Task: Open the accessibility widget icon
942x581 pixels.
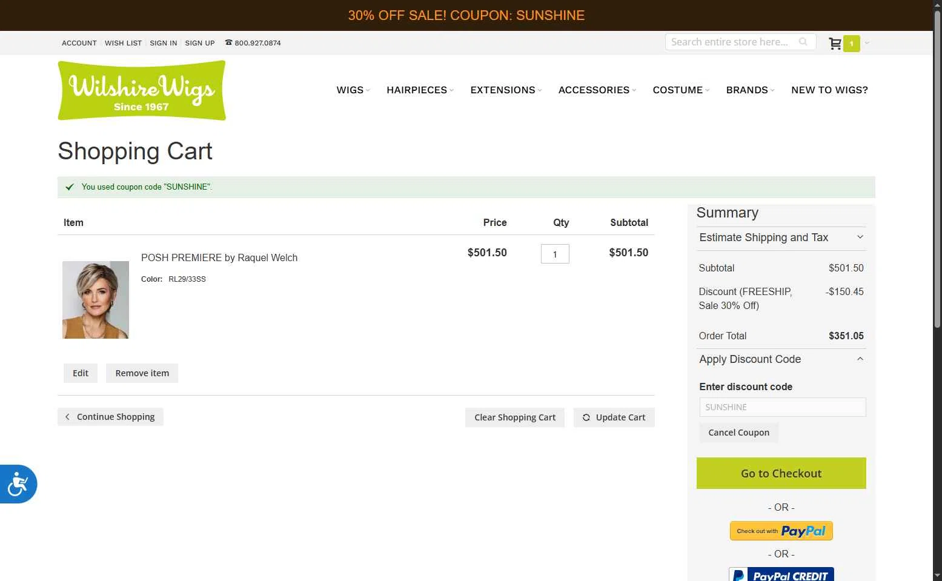Action: [x=18, y=484]
